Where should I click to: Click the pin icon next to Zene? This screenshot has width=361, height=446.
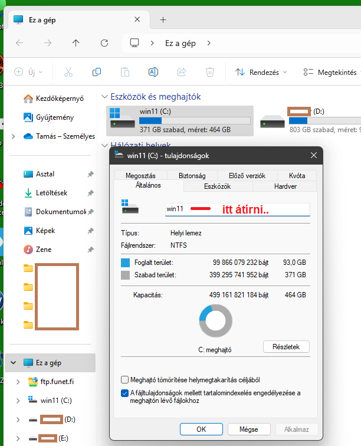coord(90,250)
